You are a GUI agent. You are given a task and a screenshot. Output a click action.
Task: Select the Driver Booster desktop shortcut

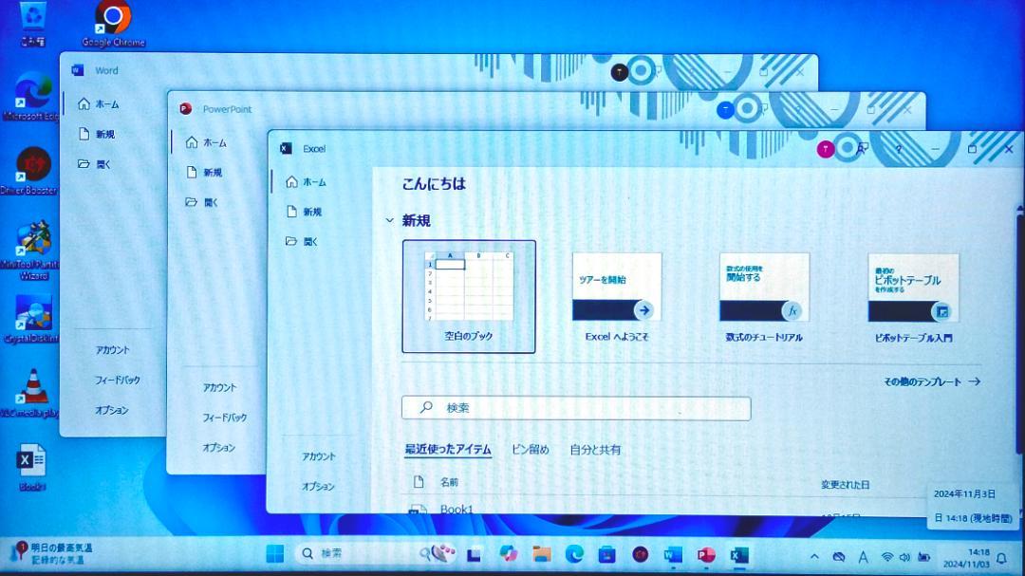[30, 172]
